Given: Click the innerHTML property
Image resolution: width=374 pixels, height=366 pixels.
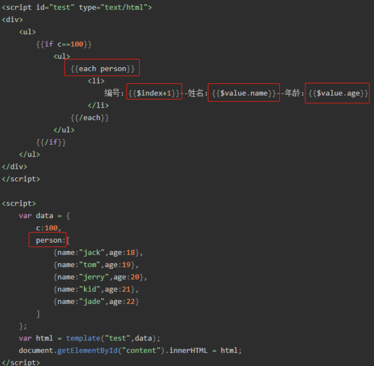Looking at the screenshot, I should point(188,351).
